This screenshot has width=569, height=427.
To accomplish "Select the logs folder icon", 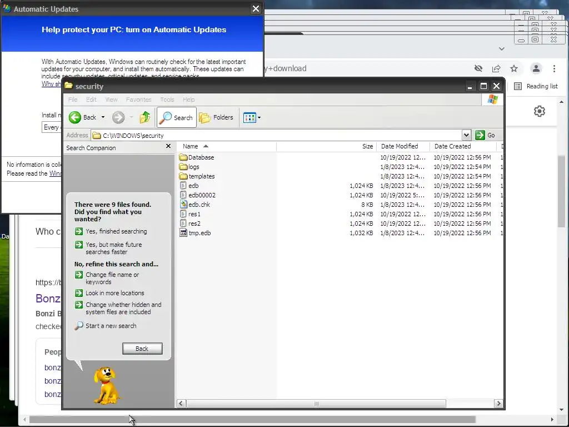I will click(183, 167).
